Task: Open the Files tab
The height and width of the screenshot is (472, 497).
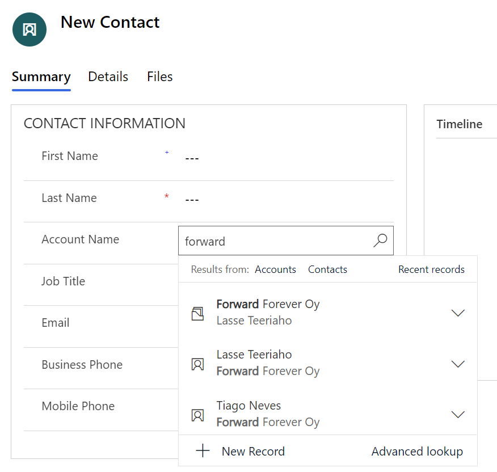Action: pyautogui.click(x=160, y=77)
